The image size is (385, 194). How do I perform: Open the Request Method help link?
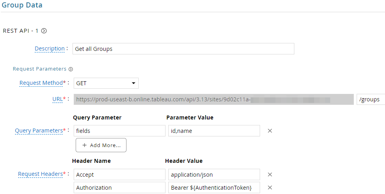click(41, 83)
